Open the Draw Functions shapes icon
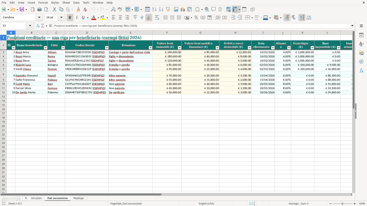The width and height of the screenshot is (367, 206). pyautogui.click(x=253, y=9)
